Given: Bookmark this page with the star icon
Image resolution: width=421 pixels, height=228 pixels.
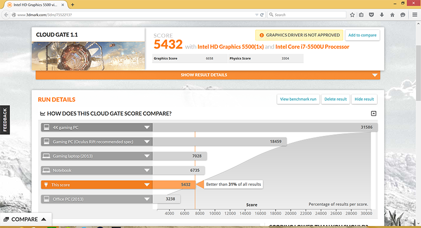Looking at the screenshot, I should [x=352, y=15].
